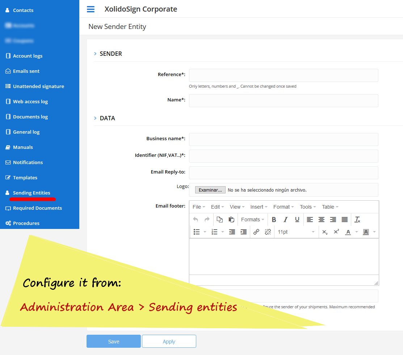This screenshot has height=355, width=403.
Task: Align text left in editor
Action: pos(310,220)
